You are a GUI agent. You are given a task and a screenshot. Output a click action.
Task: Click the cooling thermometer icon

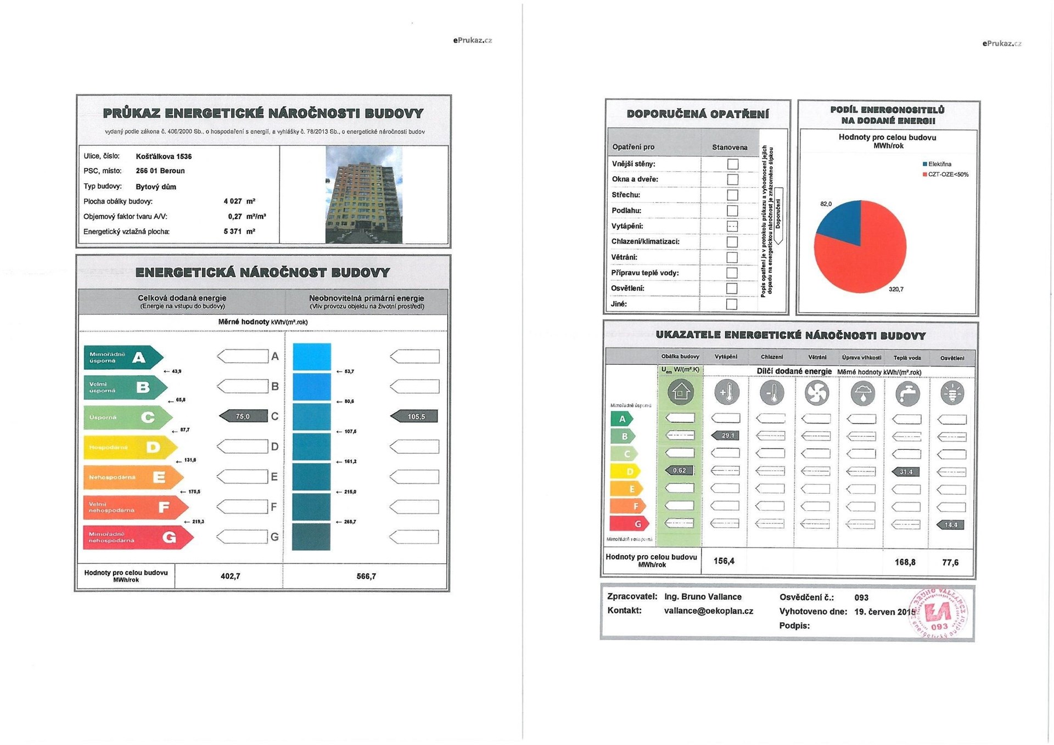pyautogui.click(x=771, y=393)
